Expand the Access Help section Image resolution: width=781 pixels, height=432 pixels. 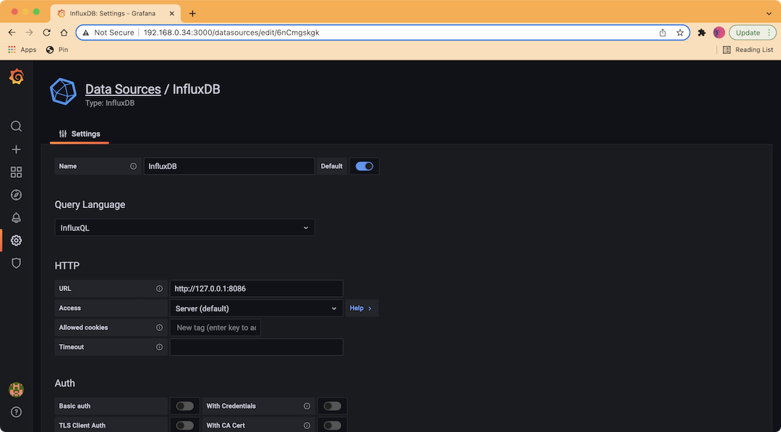[x=362, y=308]
